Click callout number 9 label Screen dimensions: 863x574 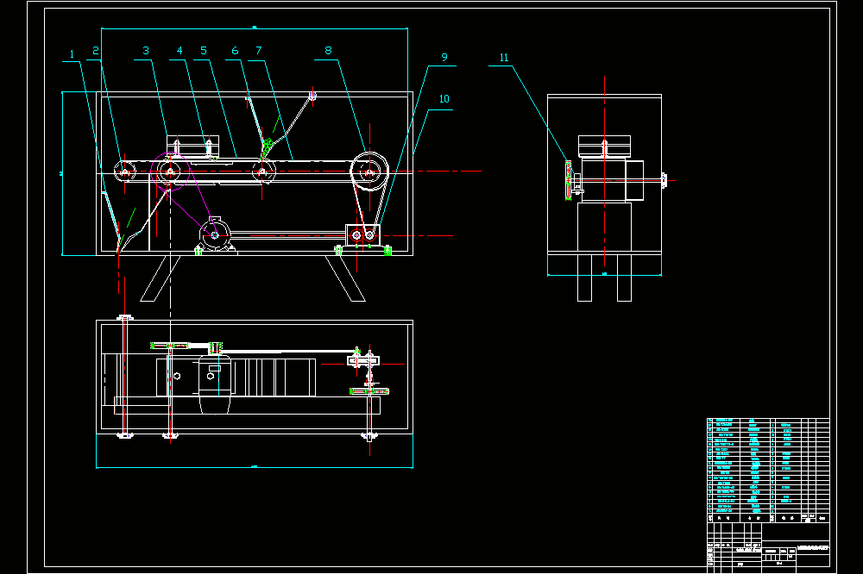(444, 57)
